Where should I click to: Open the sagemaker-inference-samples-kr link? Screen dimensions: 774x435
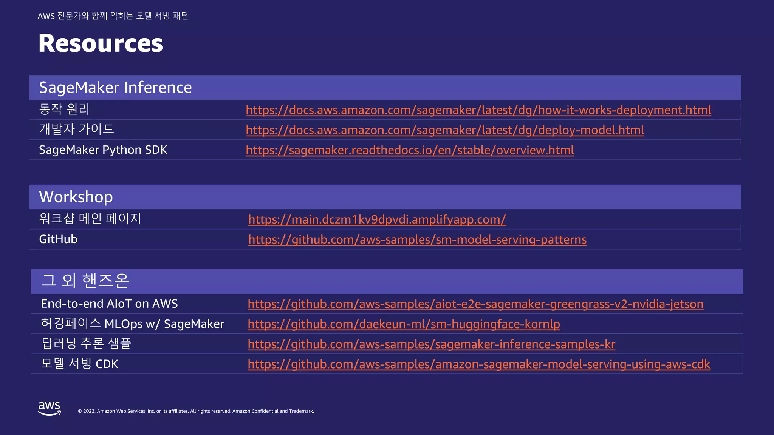pos(432,344)
